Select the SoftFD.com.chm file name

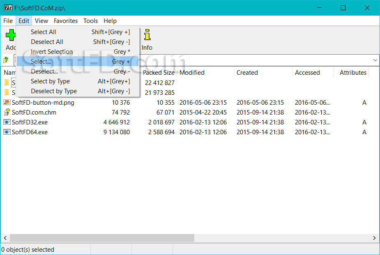[34, 113]
